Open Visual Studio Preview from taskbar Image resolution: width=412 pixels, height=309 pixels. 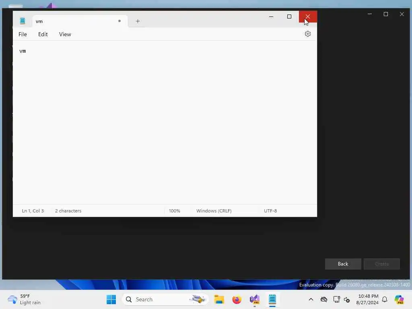(255, 299)
